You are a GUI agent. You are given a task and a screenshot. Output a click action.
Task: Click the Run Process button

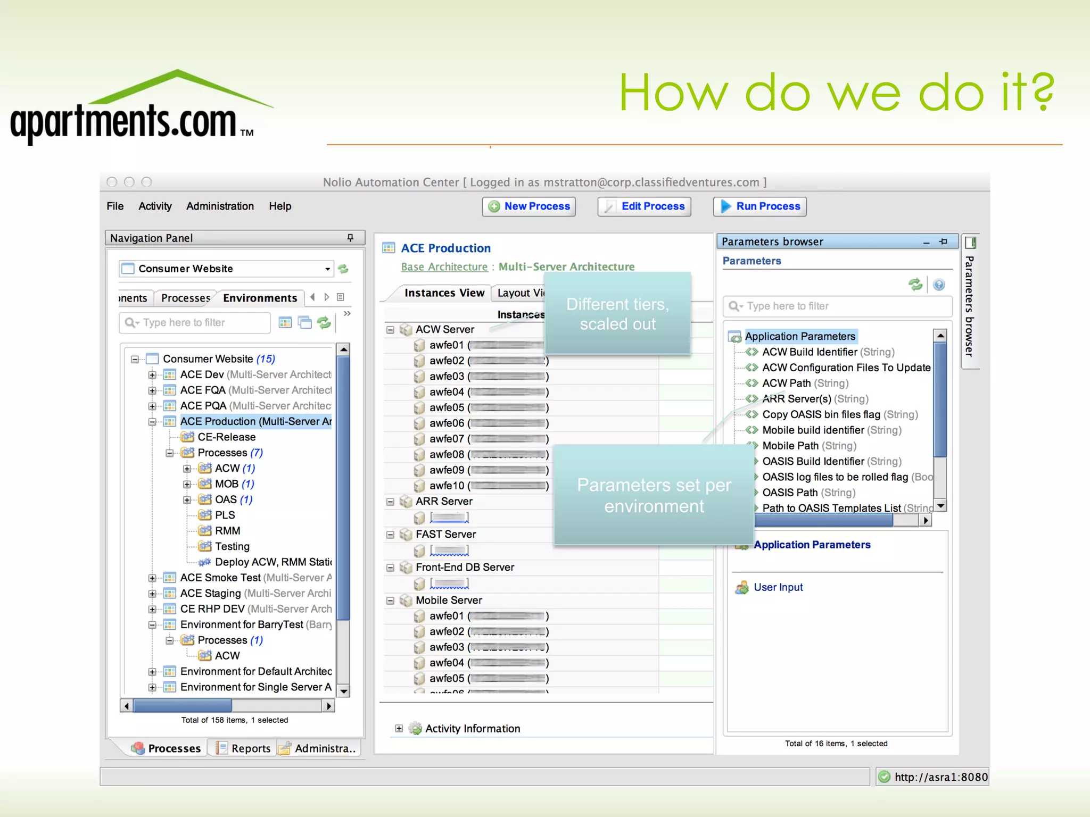click(759, 206)
